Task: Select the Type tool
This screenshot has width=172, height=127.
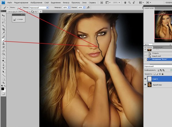Action: pos(3,68)
